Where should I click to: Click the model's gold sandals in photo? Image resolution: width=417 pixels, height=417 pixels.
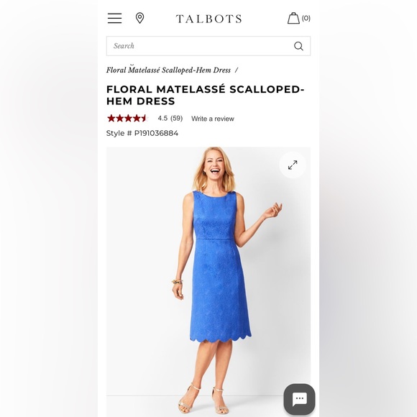204,399
